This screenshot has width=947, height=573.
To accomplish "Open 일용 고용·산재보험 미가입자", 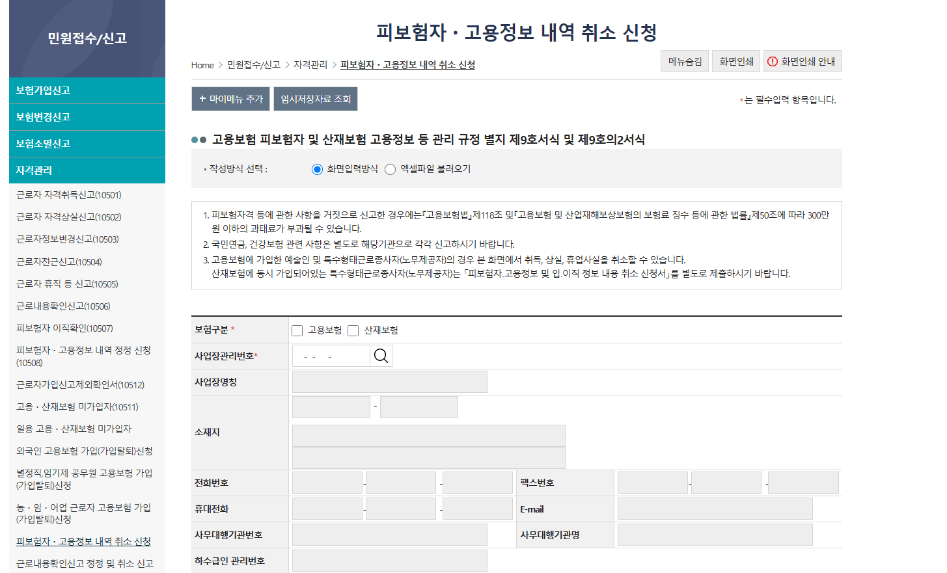I will point(74,429).
